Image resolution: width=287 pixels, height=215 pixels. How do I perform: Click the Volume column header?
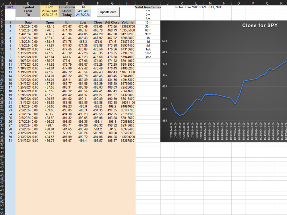pos(127,22)
